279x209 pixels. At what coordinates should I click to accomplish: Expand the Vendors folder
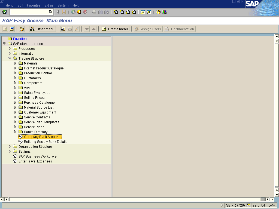(x=15, y=88)
